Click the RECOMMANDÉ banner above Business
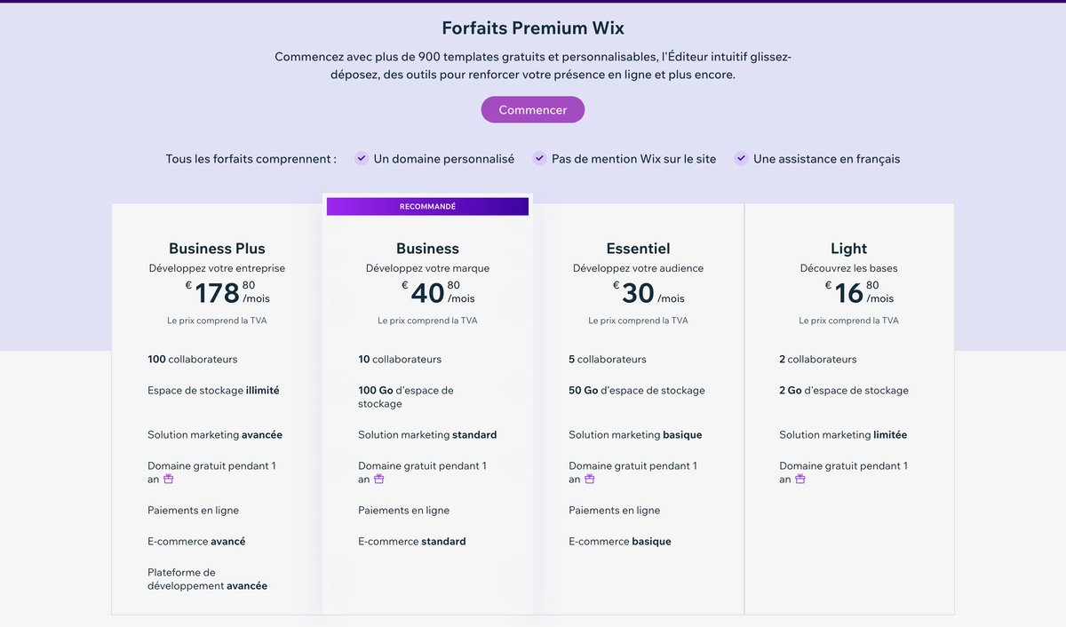1066x627 pixels. [427, 205]
